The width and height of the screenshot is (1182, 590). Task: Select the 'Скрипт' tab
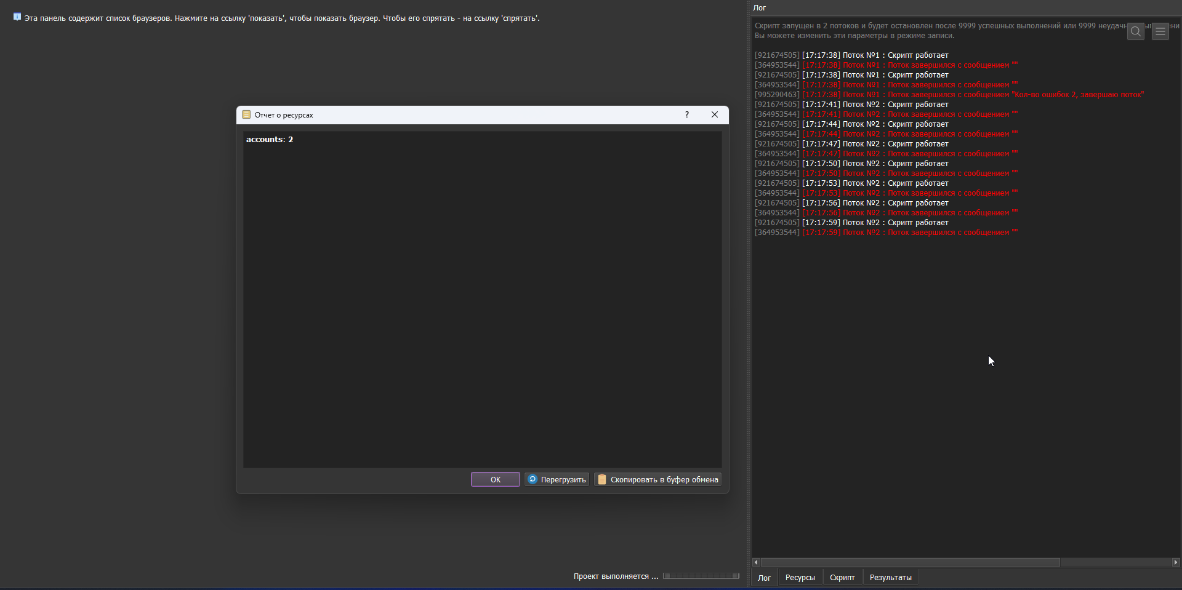point(842,578)
